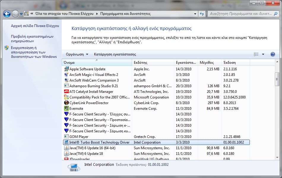Click the Ashampoo Burning Studio icon
This screenshot has width=282, height=178.
(x=66, y=86)
